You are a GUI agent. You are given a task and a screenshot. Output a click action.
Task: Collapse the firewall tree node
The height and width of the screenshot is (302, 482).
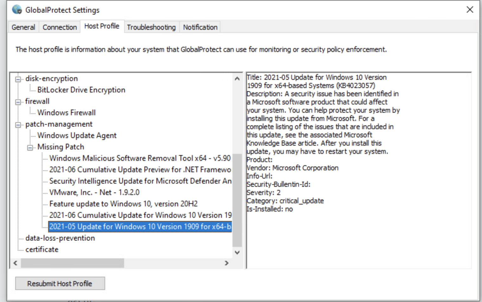[18, 101]
